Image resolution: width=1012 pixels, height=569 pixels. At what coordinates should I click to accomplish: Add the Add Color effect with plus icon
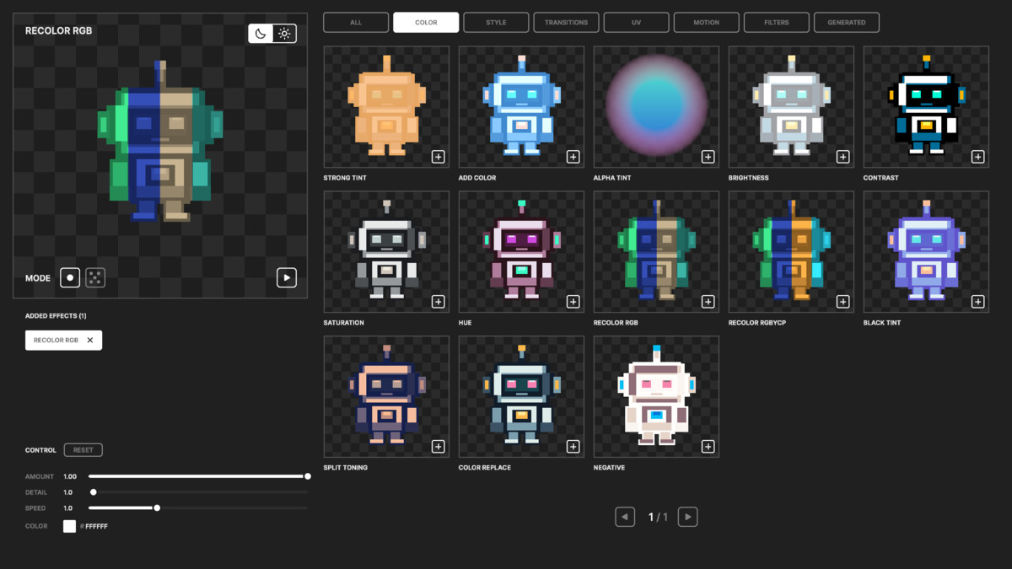573,157
